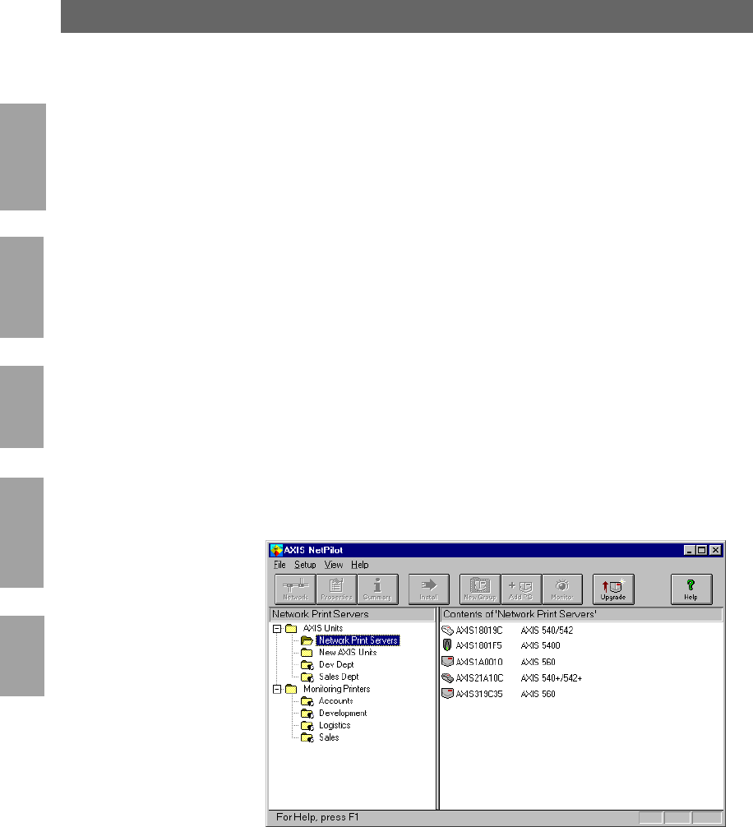This screenshot has height=827, width=753.
Task: Click the Install toolbar button
Action: [x=429, y=589]
